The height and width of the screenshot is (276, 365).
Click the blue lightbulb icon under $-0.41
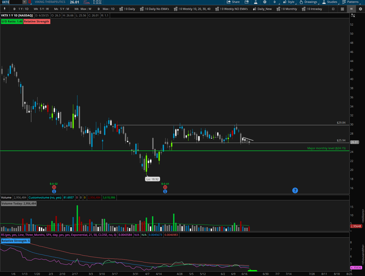coord(165,191)
